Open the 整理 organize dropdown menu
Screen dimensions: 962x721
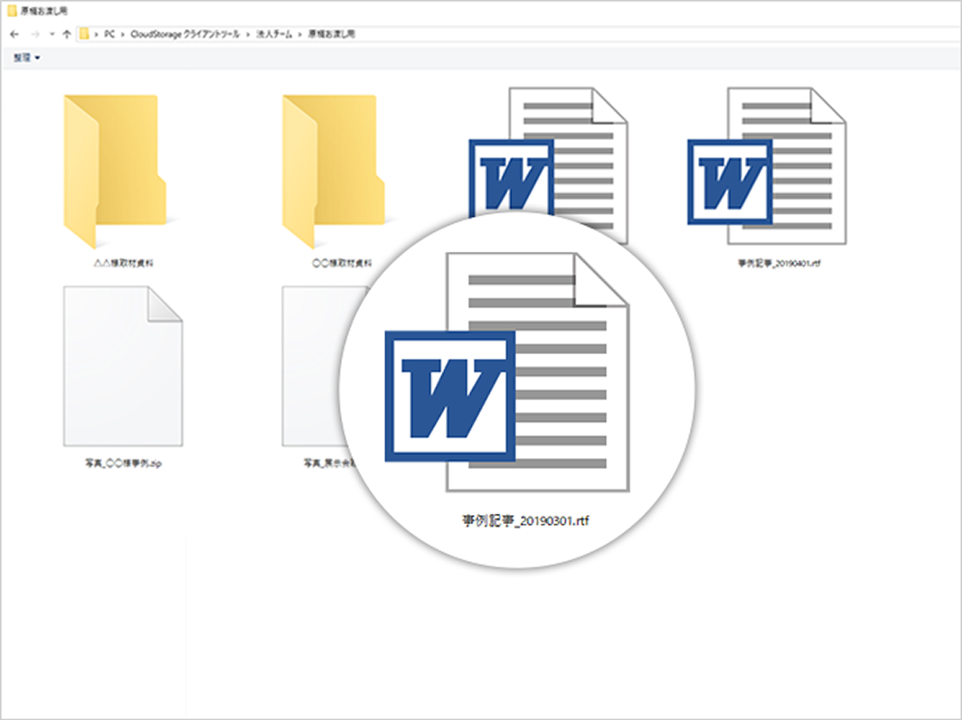tap(25, 58)
